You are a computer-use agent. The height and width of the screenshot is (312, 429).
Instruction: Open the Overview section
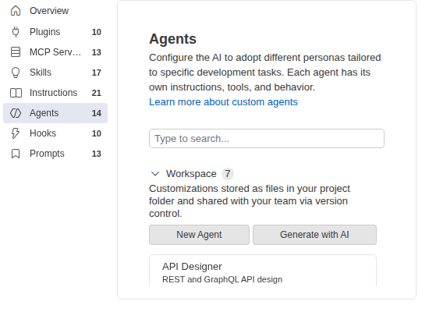(x=49, y=11)
